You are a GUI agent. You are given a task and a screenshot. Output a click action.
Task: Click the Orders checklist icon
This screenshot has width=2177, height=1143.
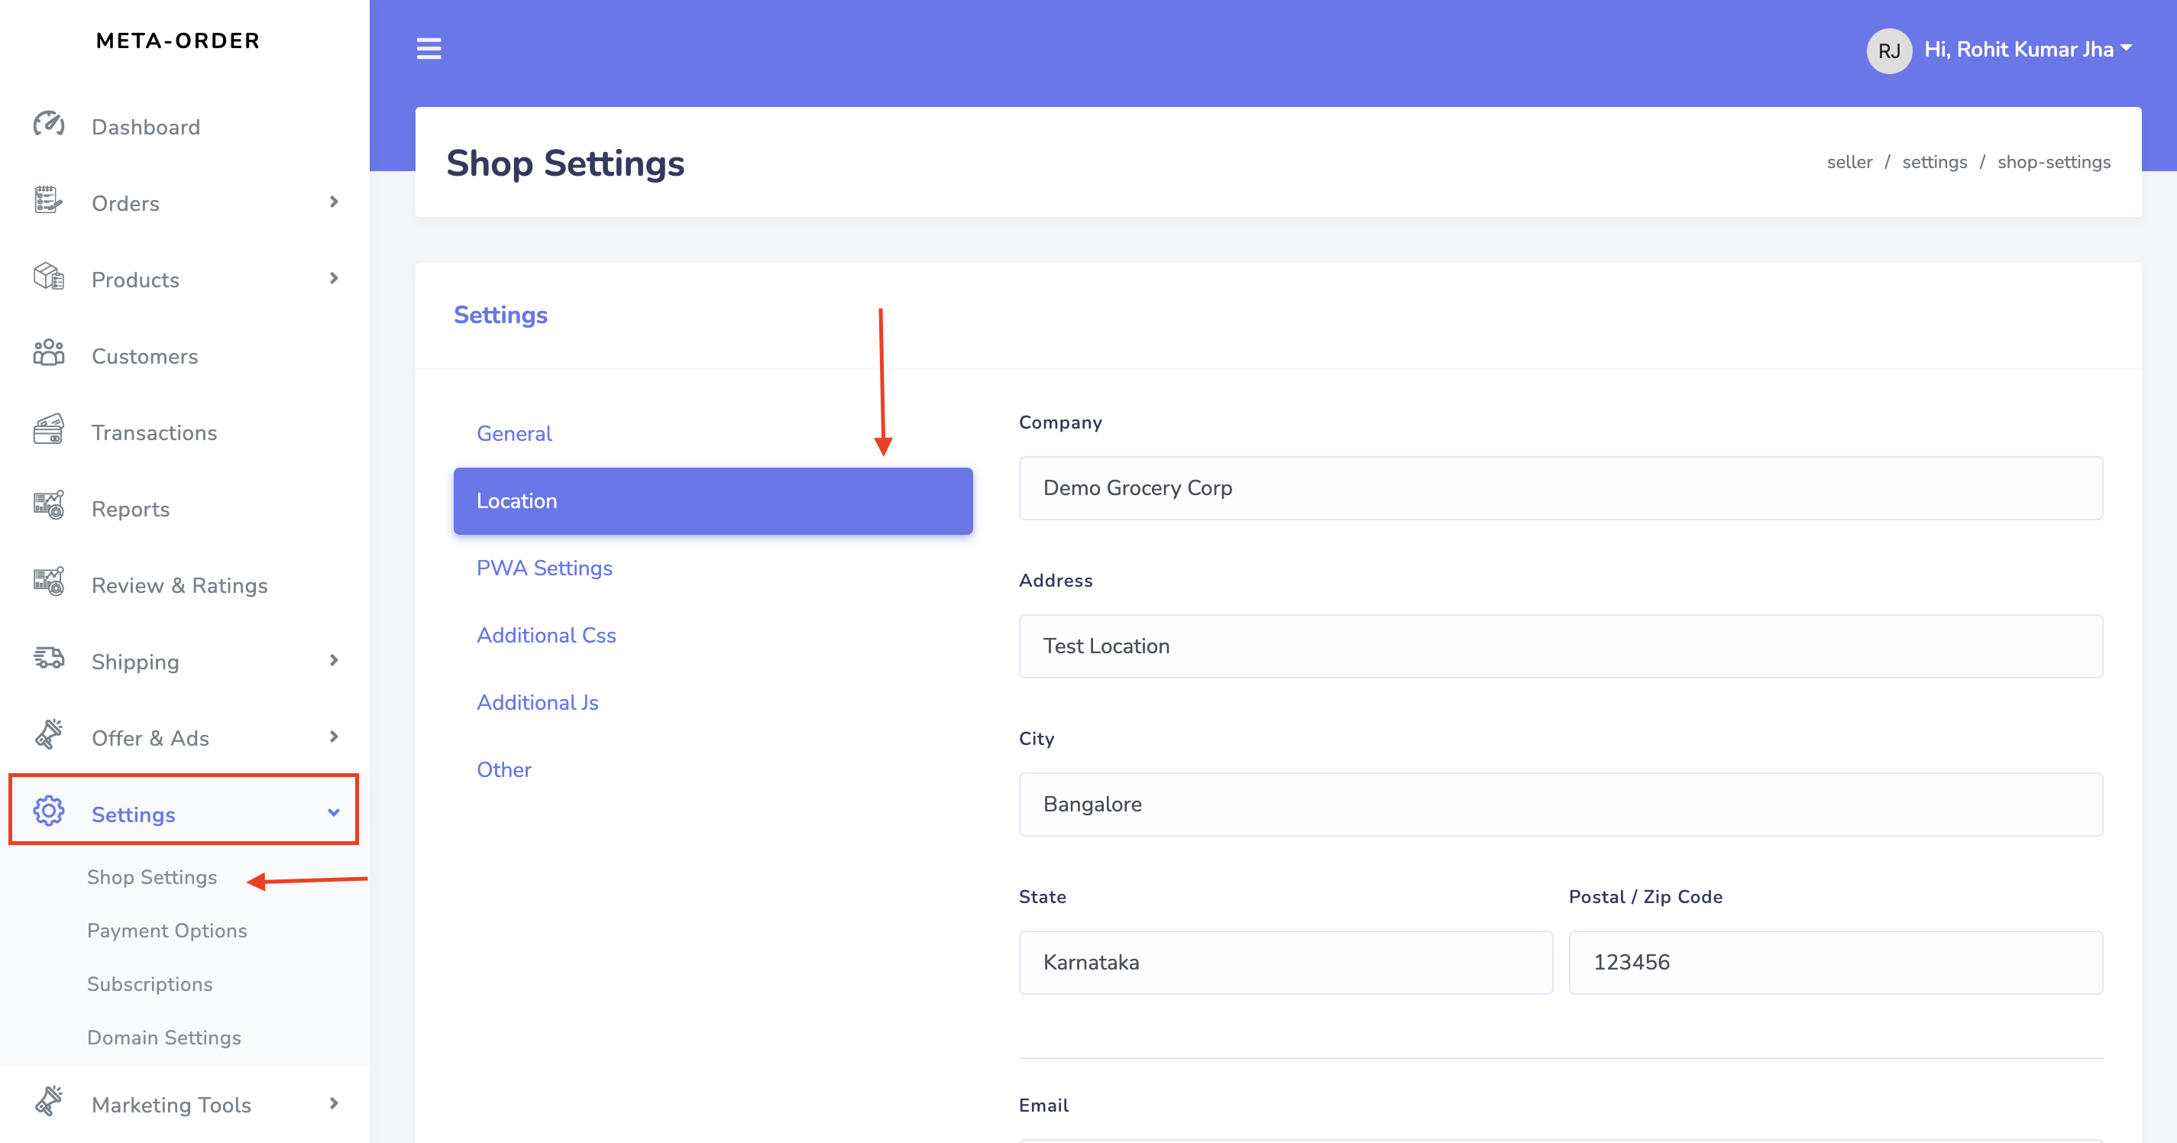tap(48, 201)
